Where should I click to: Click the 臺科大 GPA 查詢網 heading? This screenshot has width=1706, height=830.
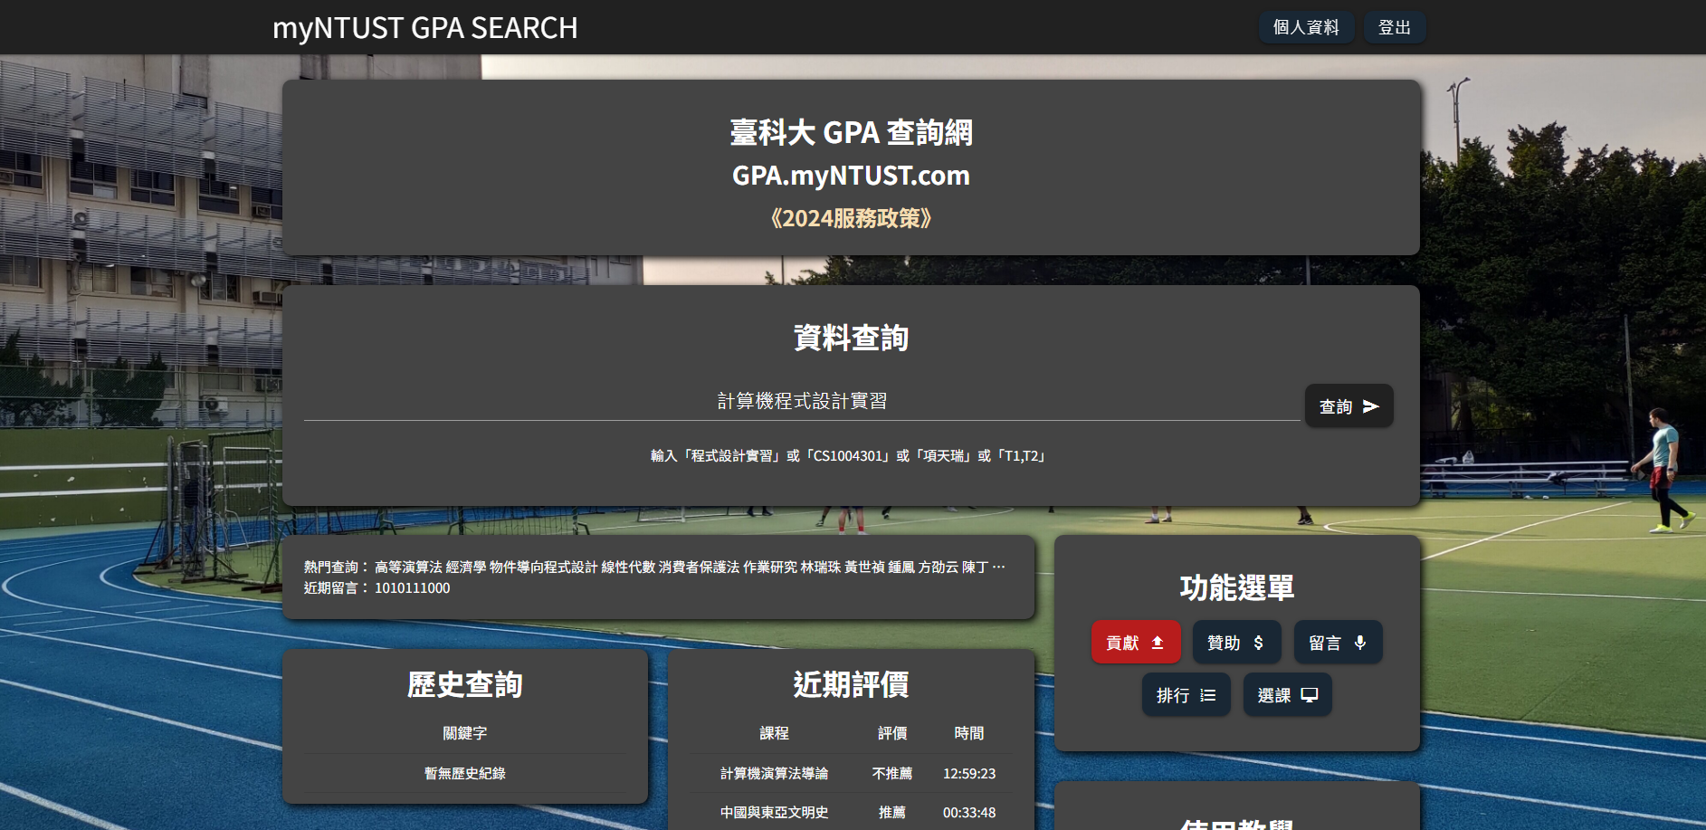tap(851, 133)
